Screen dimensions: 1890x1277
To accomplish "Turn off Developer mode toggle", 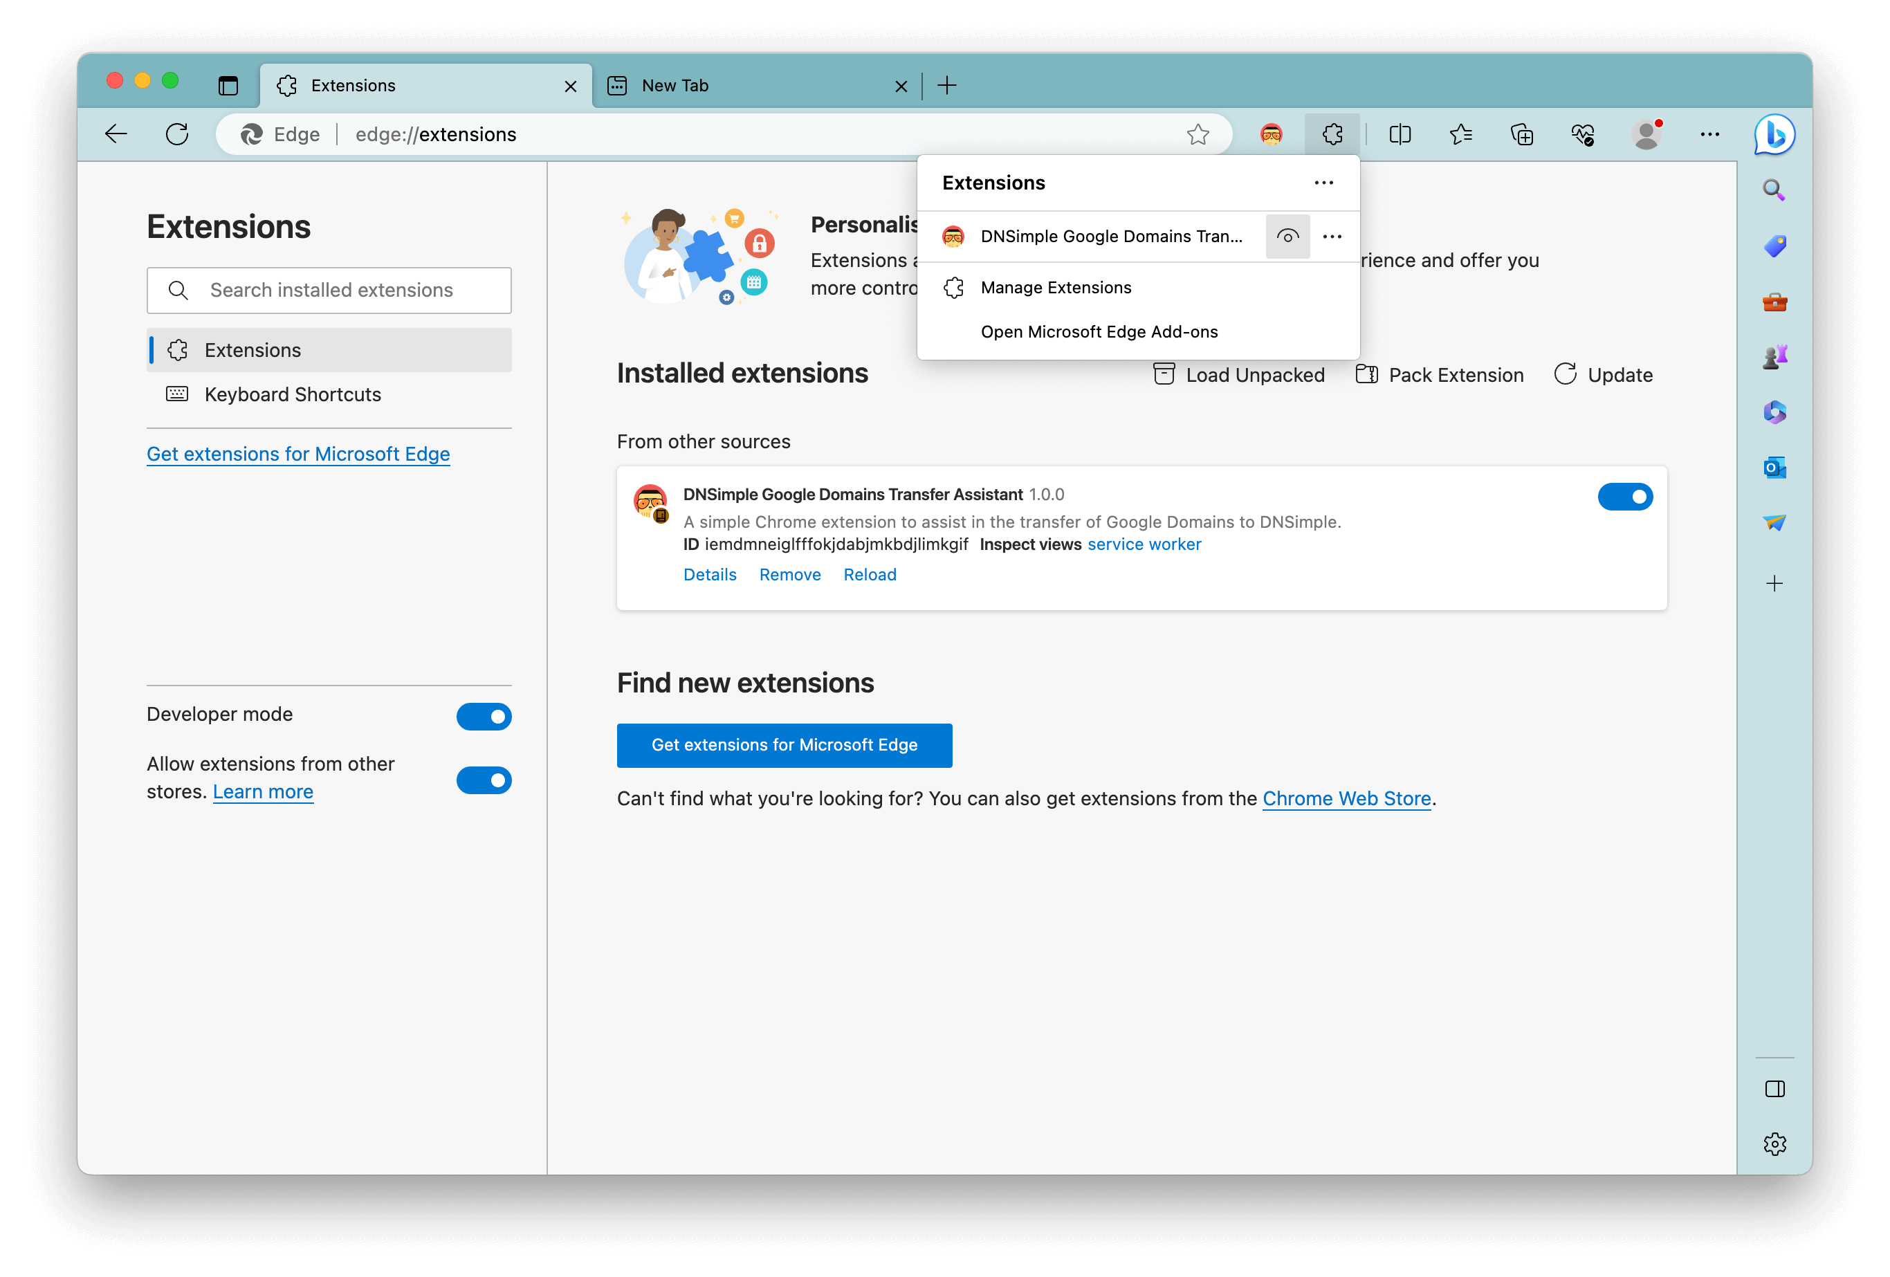I will click(484, 716).
